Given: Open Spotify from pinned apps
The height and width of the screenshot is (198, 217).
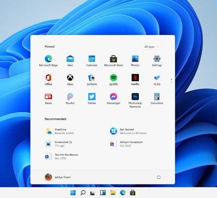Looking at the screenshot, I should [x=114, y=80].
